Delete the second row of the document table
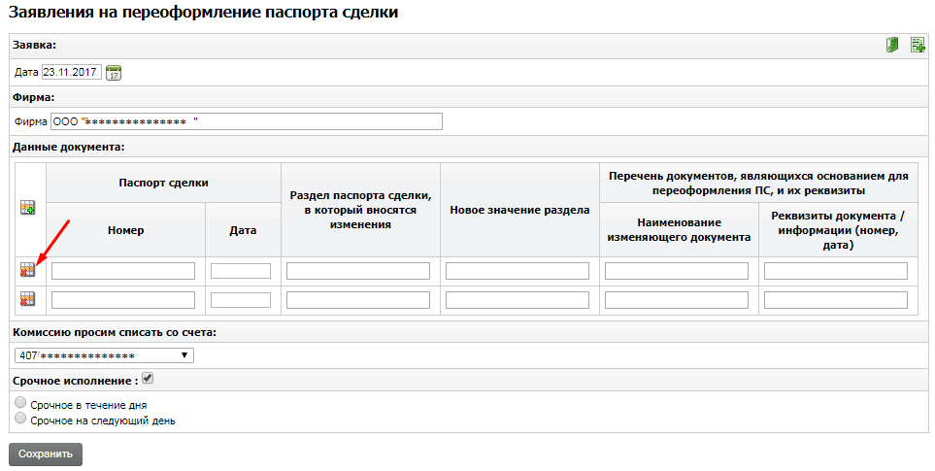This screenshot has height=471, width=935. point(27,299)
